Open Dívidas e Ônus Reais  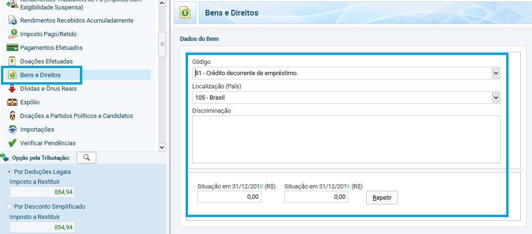coord(48,88)
